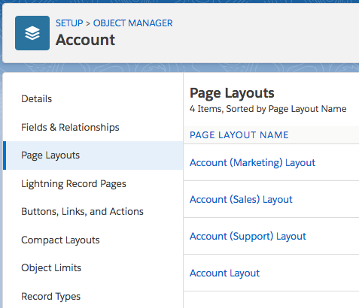The height and width of the screenshot is (308, 359).
Task: Go to Buttons, Links, and Actions
Action: [x=82, y=212]
